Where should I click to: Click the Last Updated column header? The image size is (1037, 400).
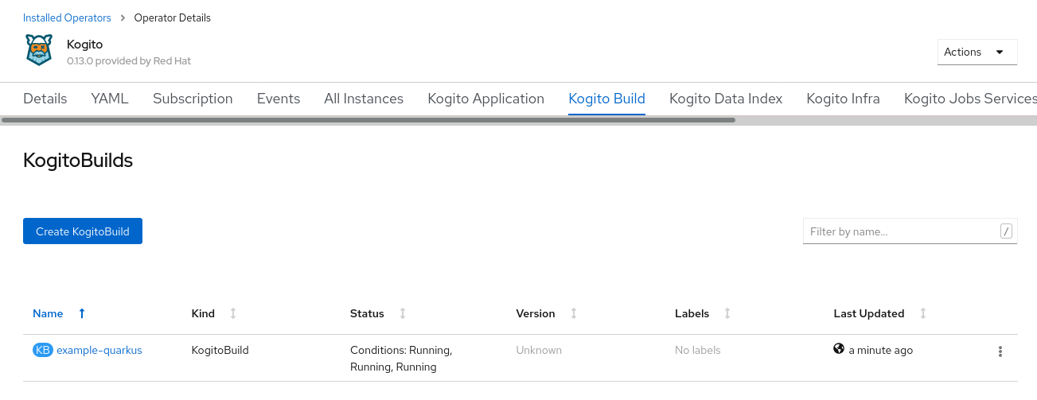869,313
